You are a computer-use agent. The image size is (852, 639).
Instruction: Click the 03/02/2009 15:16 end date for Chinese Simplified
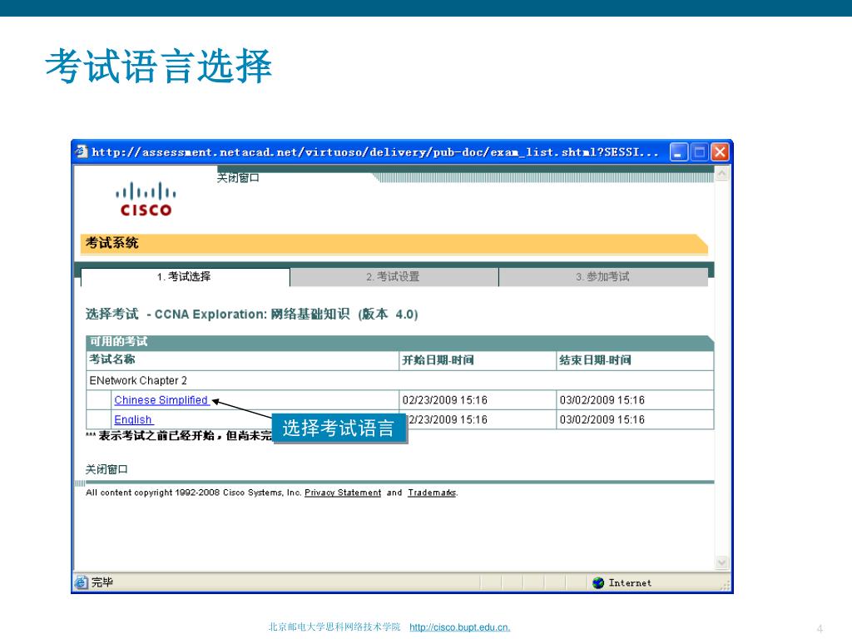602,400
